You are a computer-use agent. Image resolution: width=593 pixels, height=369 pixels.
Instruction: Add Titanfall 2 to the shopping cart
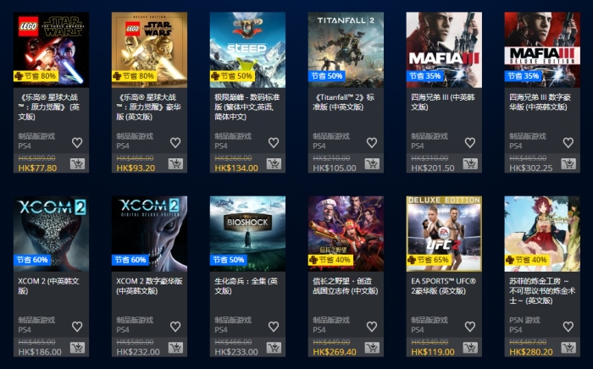coord(372,163)
